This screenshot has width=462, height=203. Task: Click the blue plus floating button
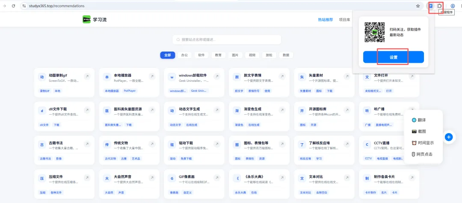pyautogui.click(x=448, y=137)
